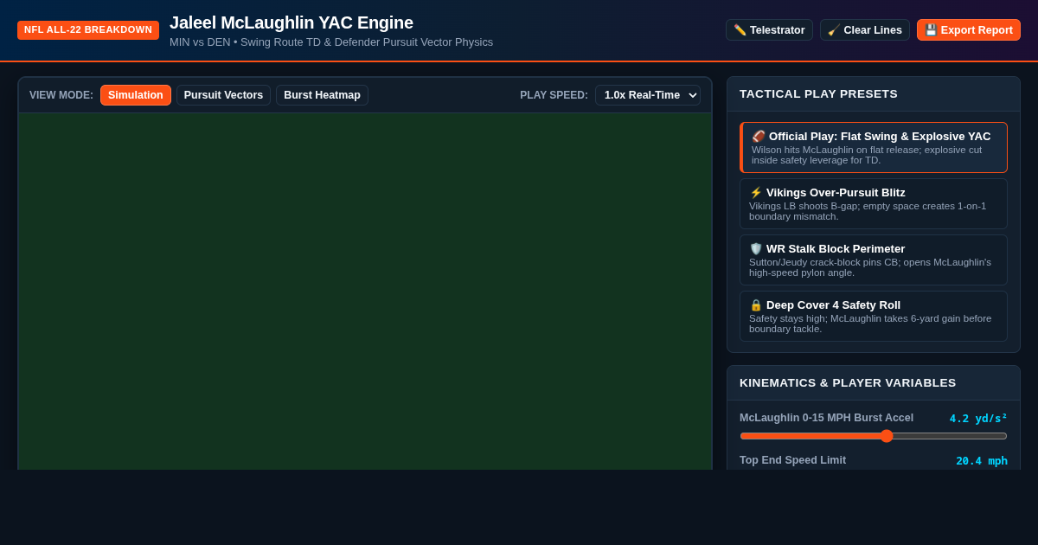Click the Top End Speed Limit label
The height and width of the screenshot is (545, 1038).
[x=792, y=460]
